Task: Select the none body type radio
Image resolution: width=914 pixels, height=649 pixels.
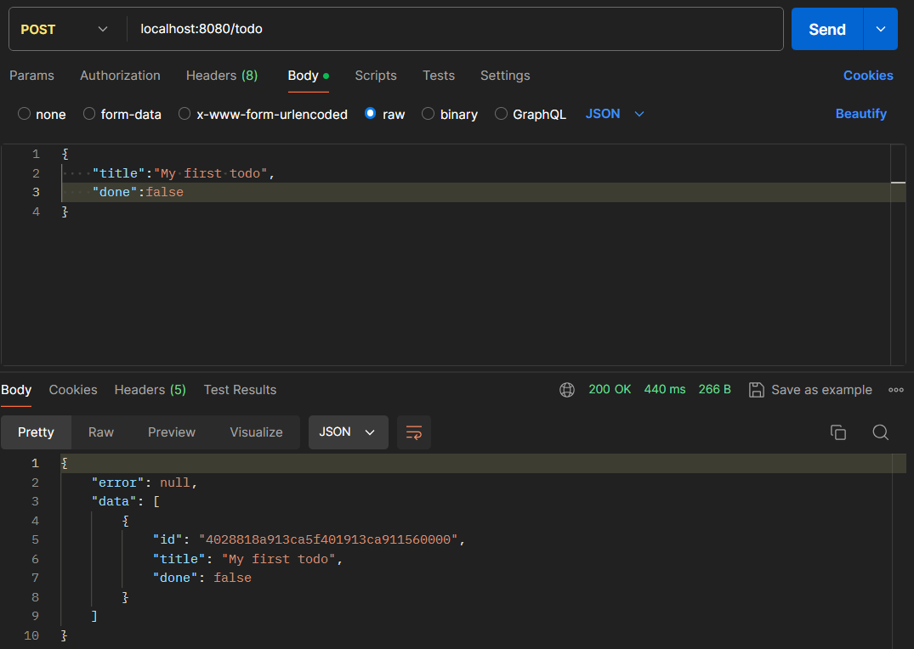Action: point(24,114)
